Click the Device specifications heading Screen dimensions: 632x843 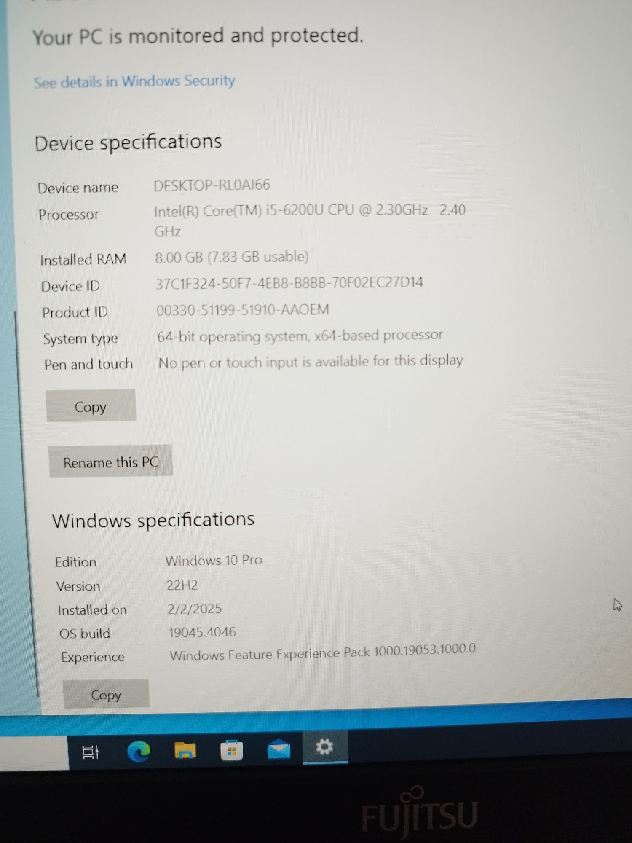(128, 142)
